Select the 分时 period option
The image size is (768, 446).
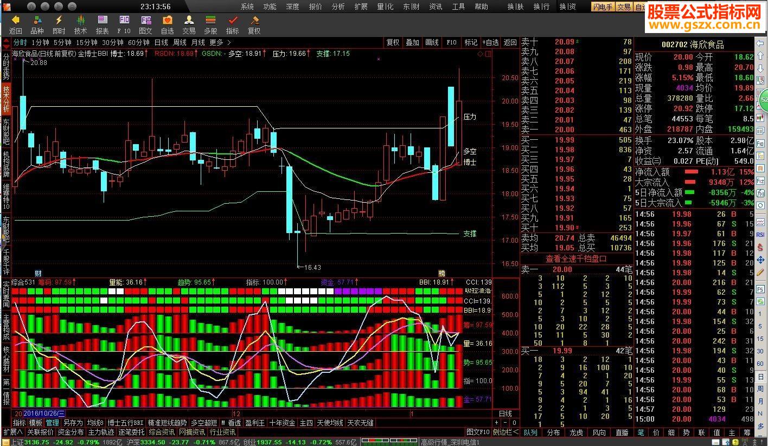point(20,42)
